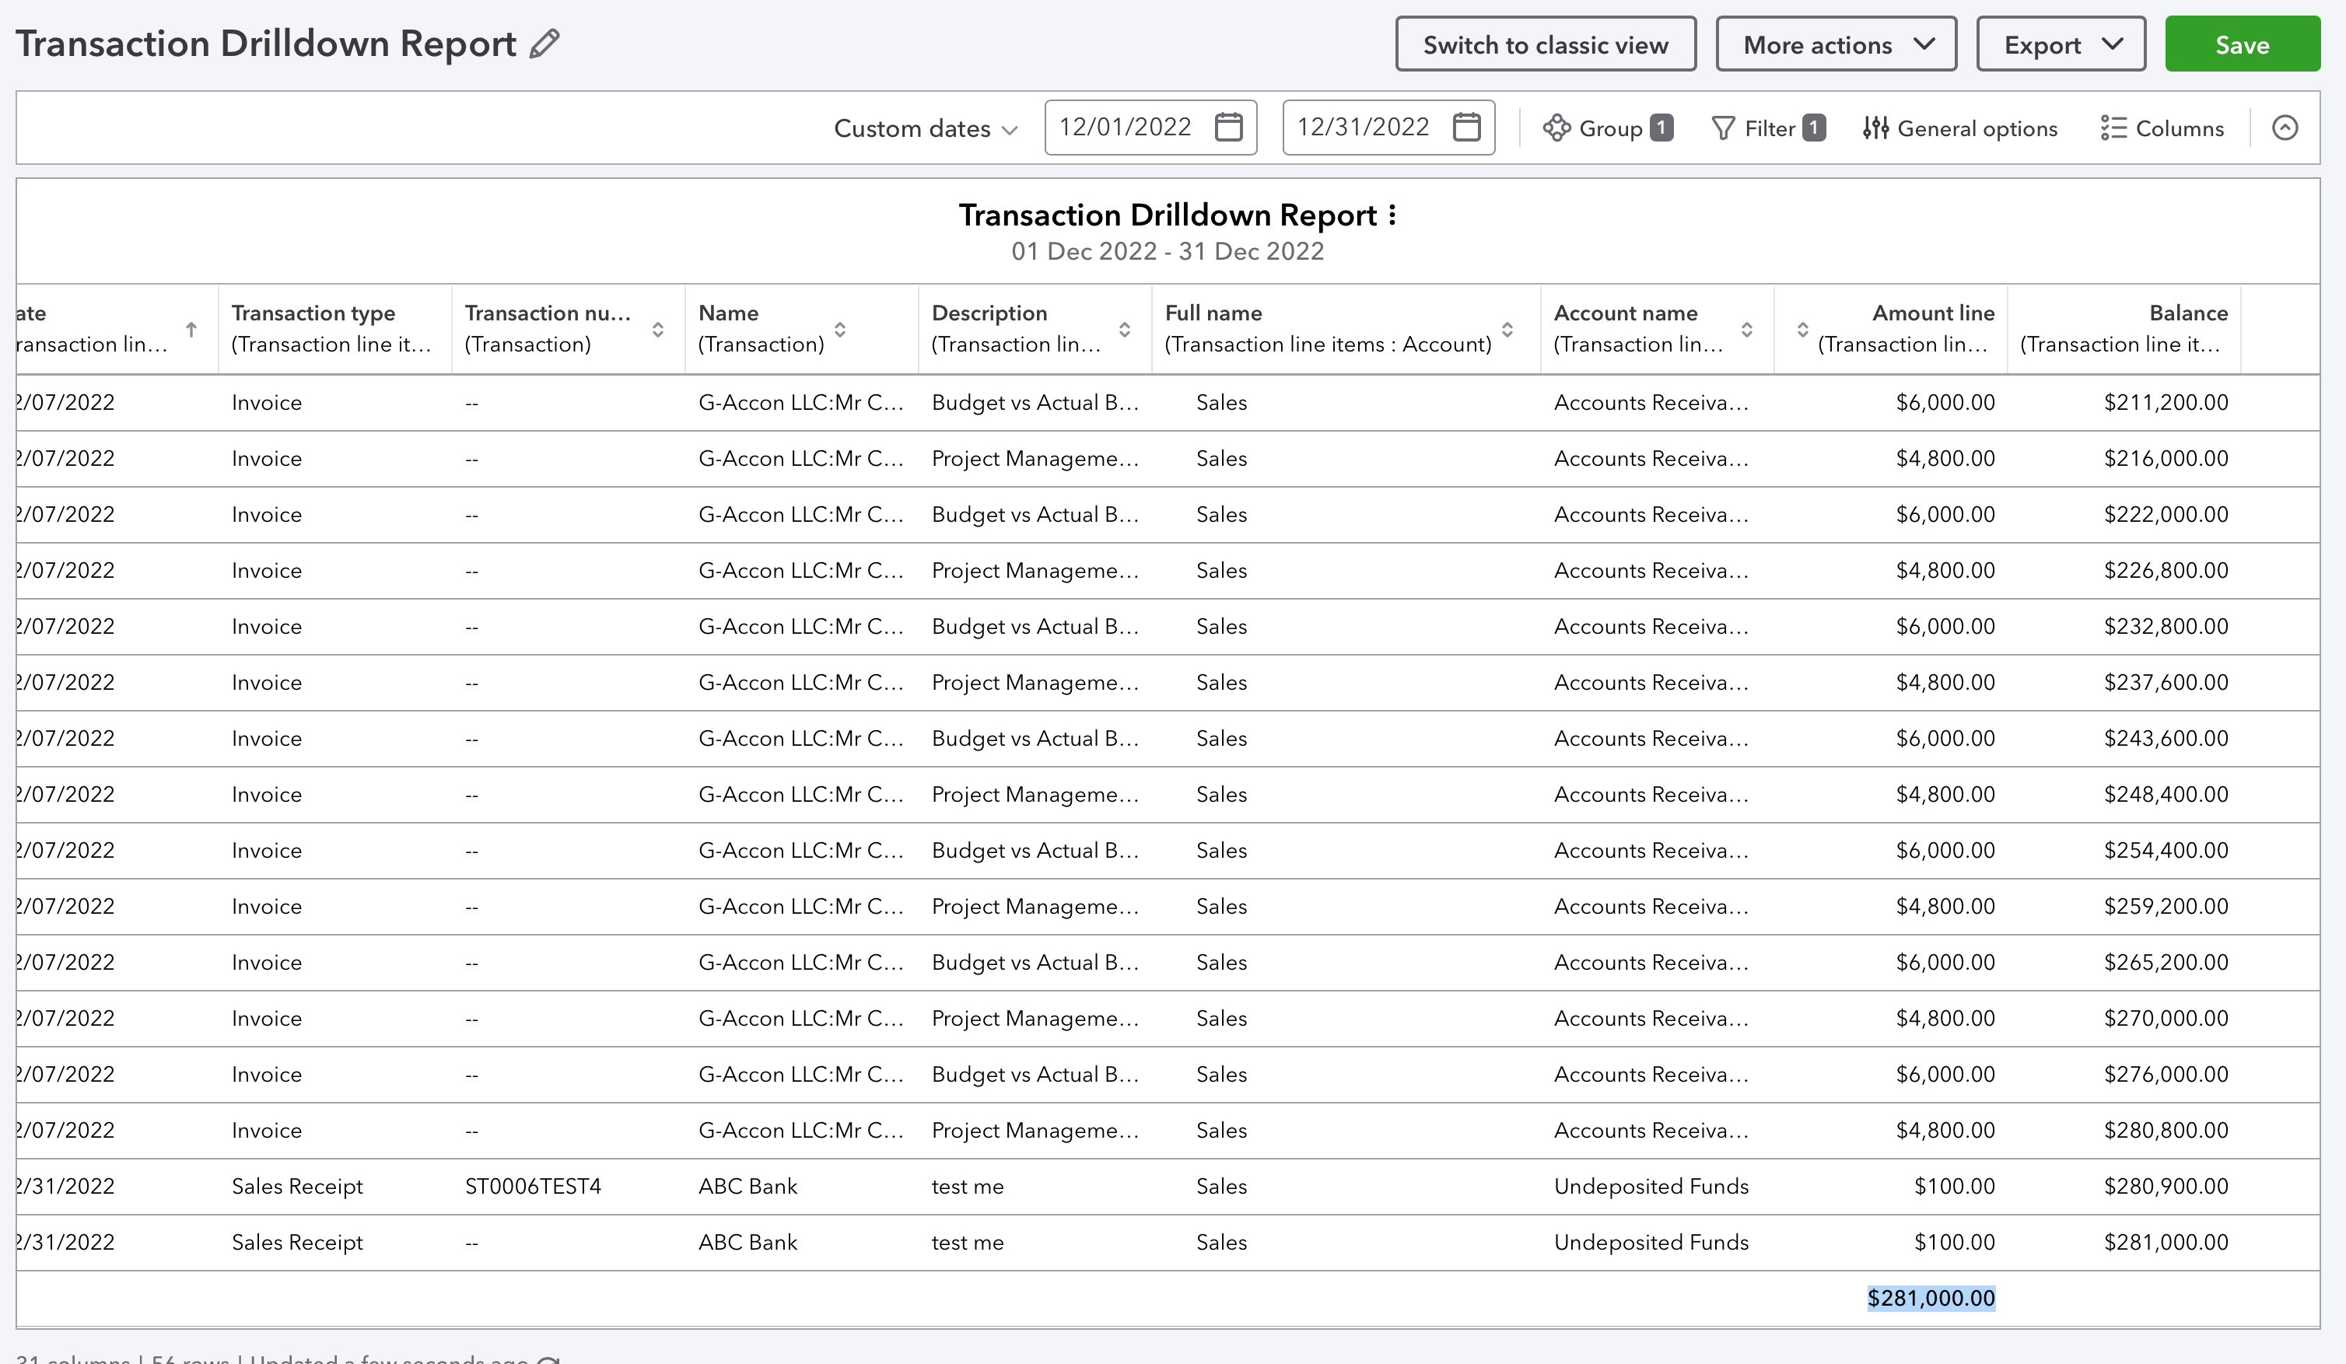Click the $211,200.00 balance cell
The width and height of the screenshot is (2346, 1364).
point(2166,403)
